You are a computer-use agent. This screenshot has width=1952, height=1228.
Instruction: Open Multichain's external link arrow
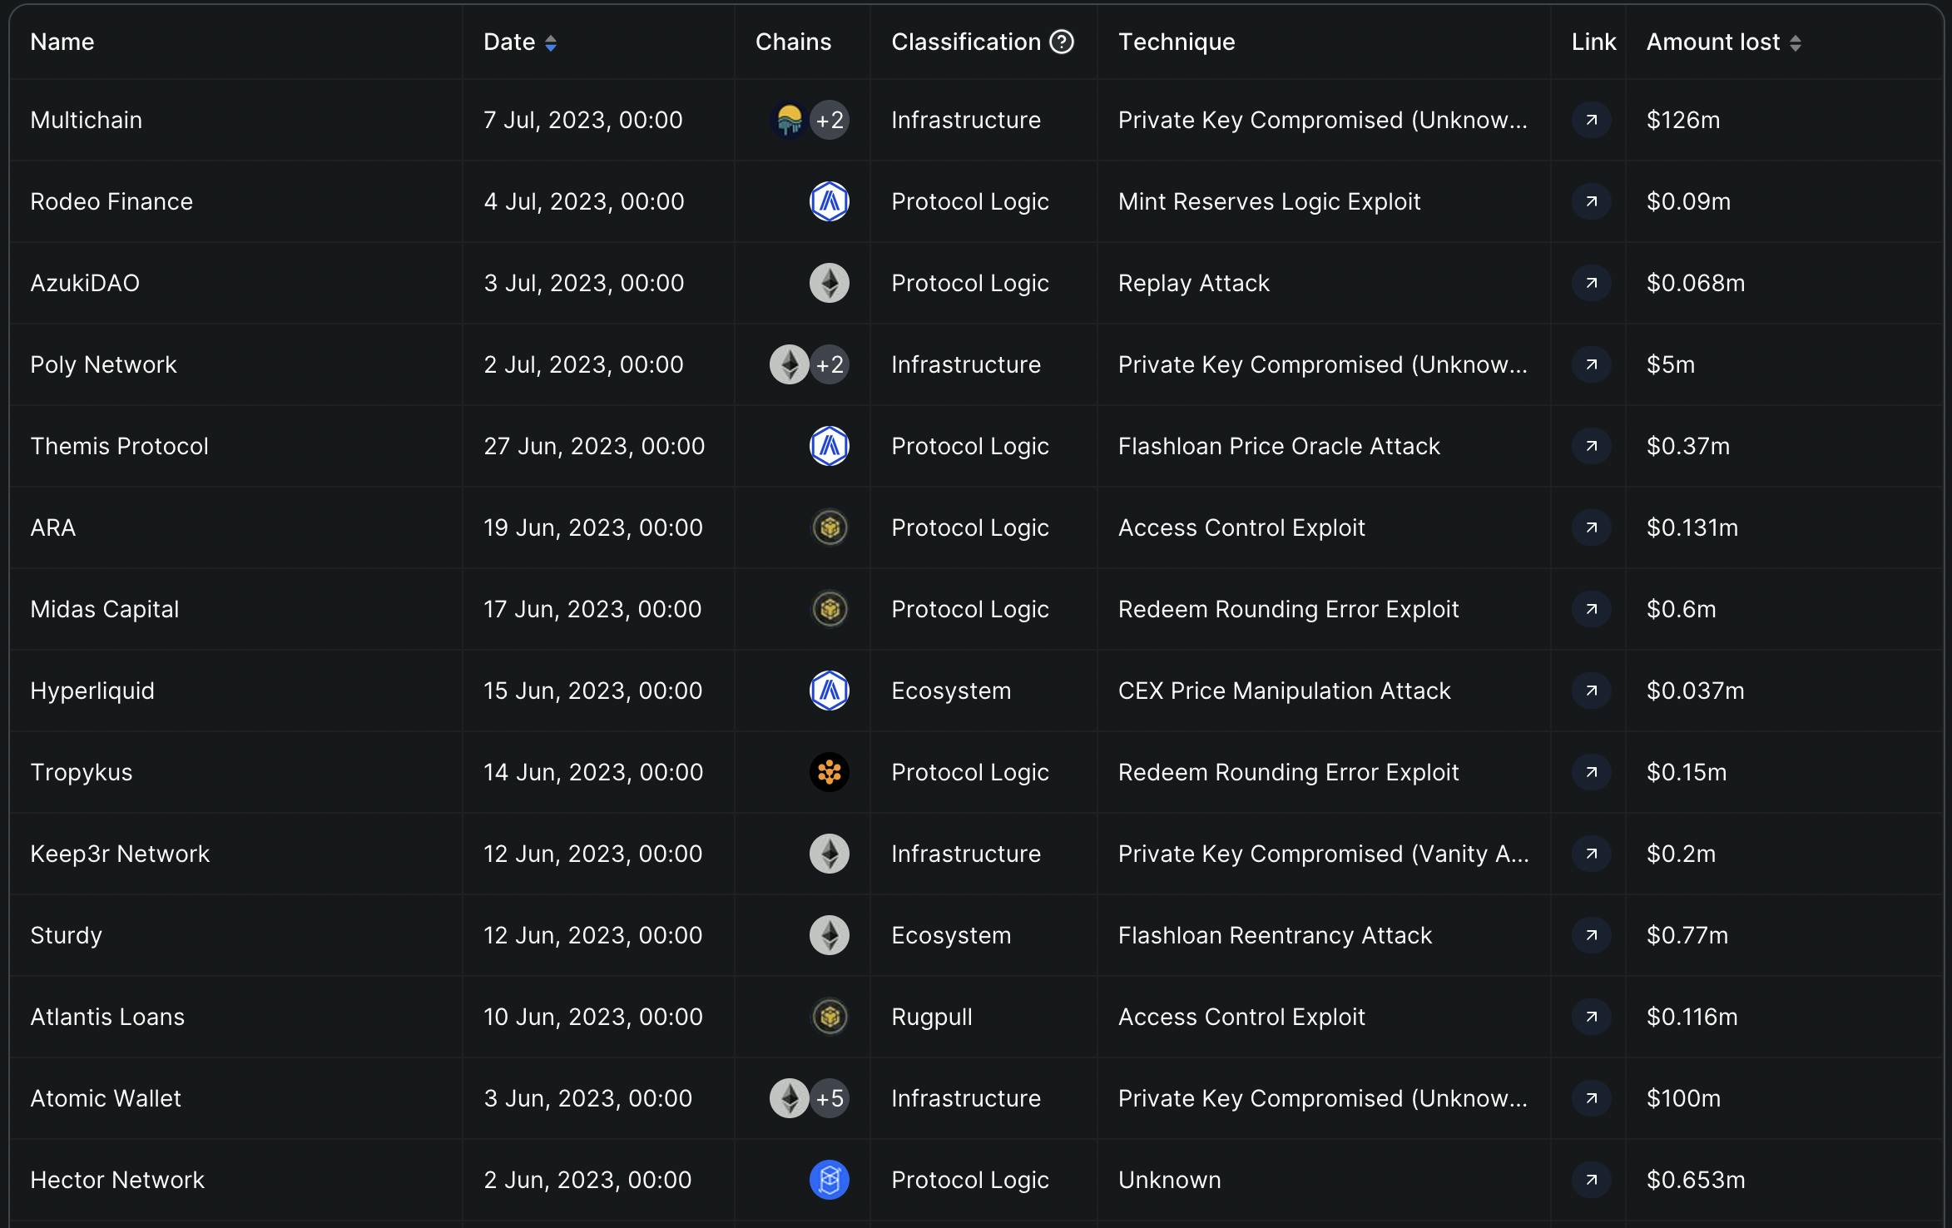[x=1591, y=120]
